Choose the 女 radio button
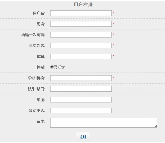 tap(60, 67)
